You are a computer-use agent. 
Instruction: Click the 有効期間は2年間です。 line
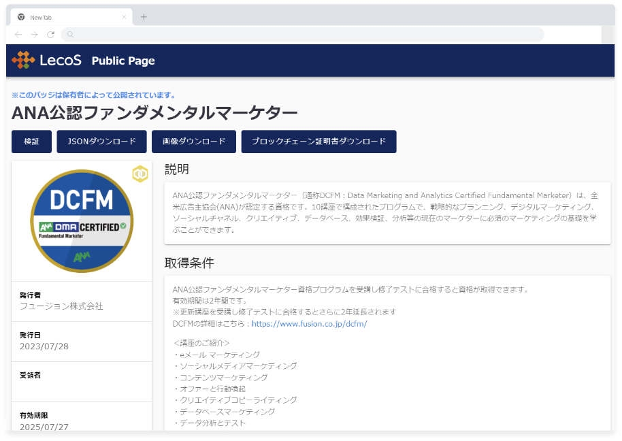(x=210, y=301)
